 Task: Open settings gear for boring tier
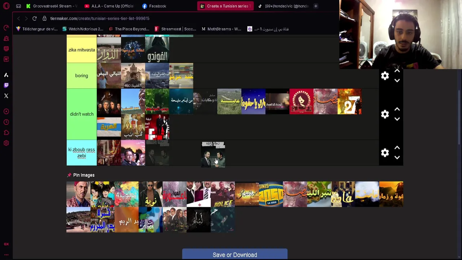385,76
